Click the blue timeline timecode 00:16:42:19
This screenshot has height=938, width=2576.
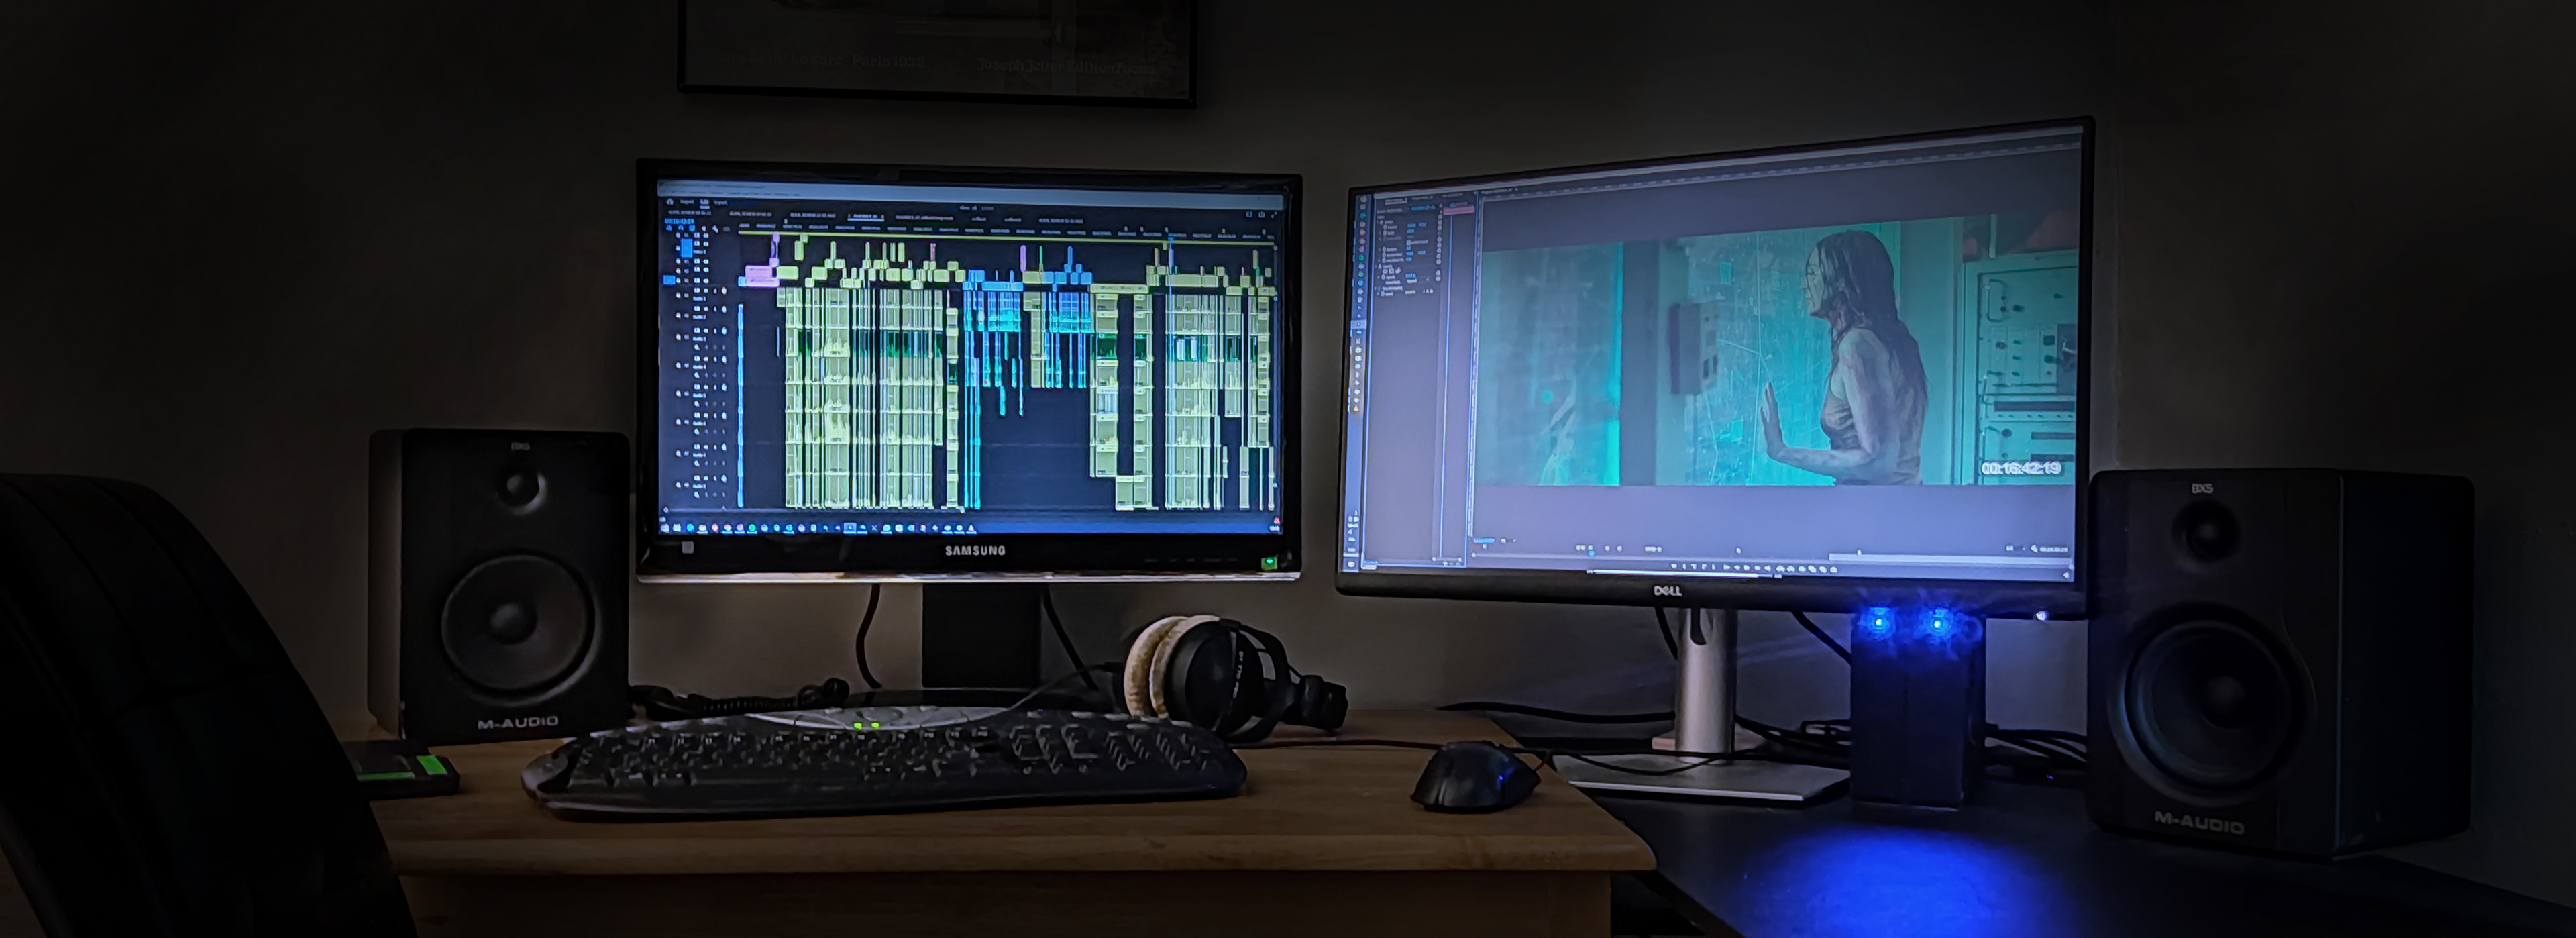tap(680, 221)
